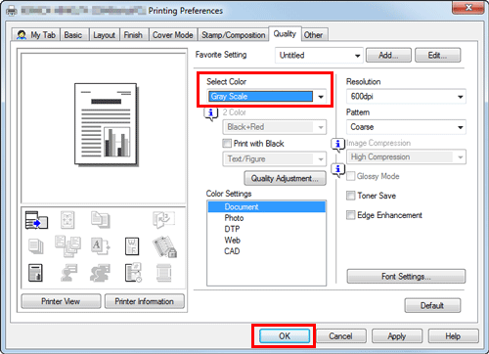Image resolution: width=489 pixels, height=354 pixels.
Task: Open the Finish tab
Action: click(x=133, y=35)
